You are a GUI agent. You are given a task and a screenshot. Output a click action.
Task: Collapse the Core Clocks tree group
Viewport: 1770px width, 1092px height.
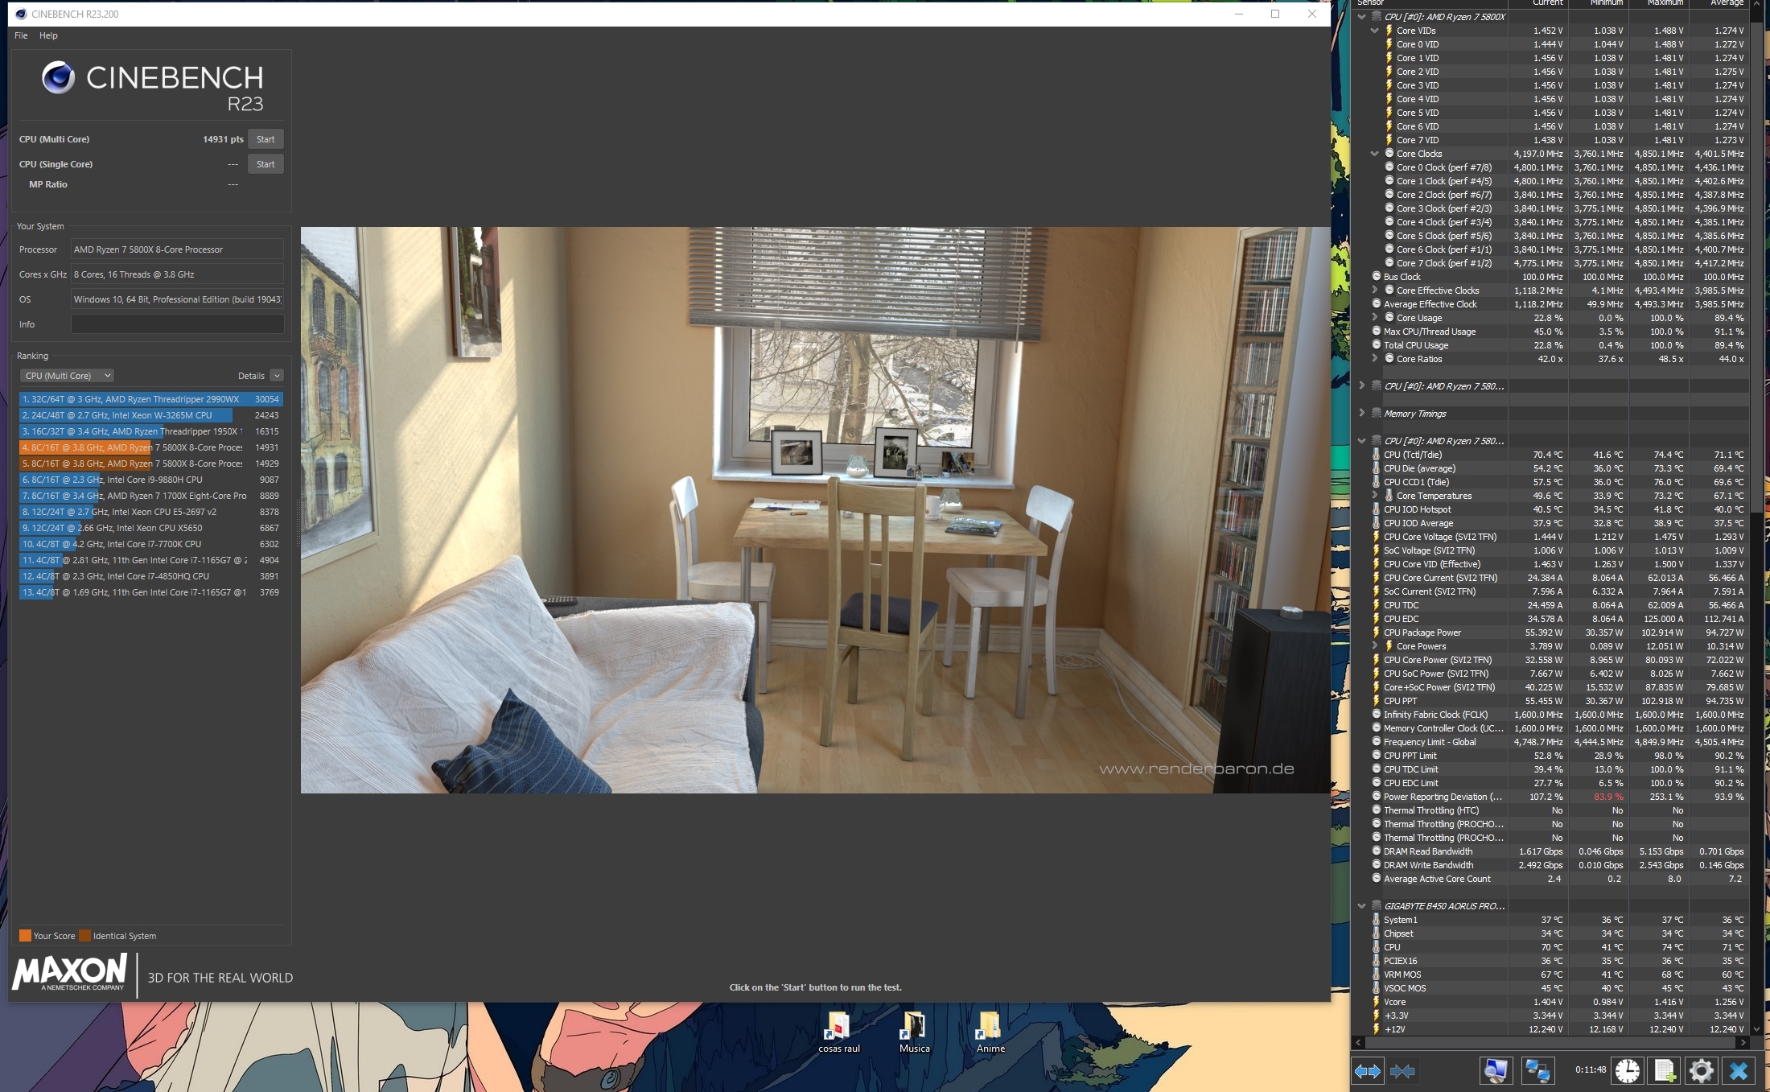(x=1374, y=154)
